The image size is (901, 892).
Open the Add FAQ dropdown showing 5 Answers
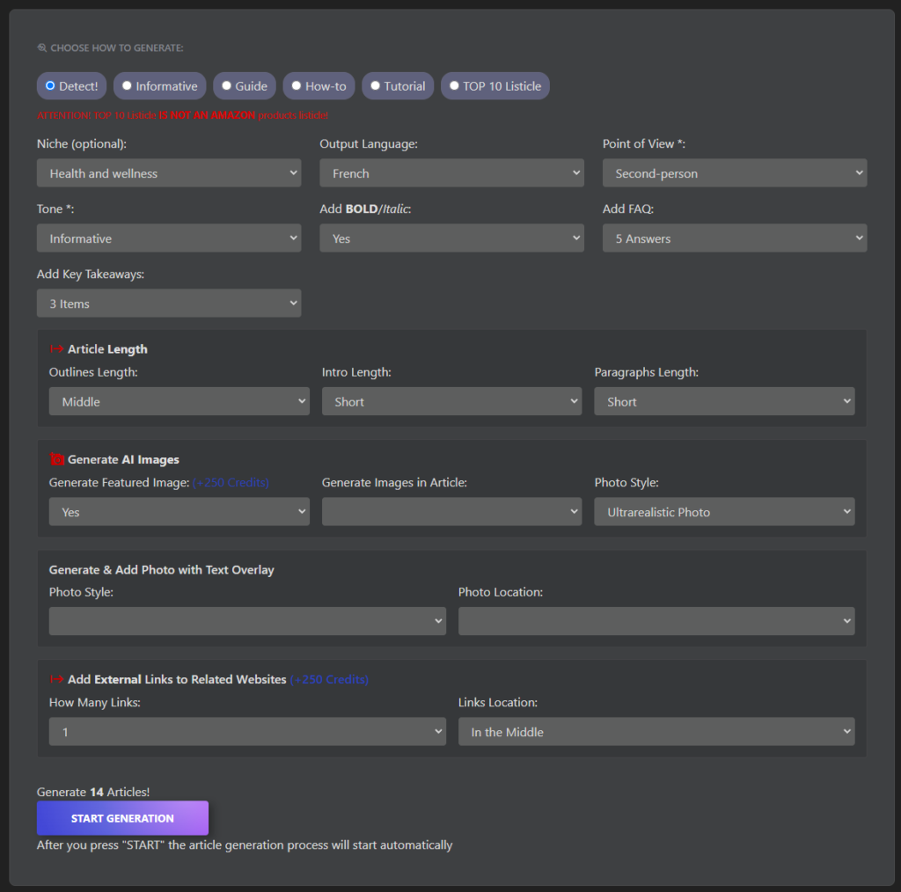[x=735, y=238]
